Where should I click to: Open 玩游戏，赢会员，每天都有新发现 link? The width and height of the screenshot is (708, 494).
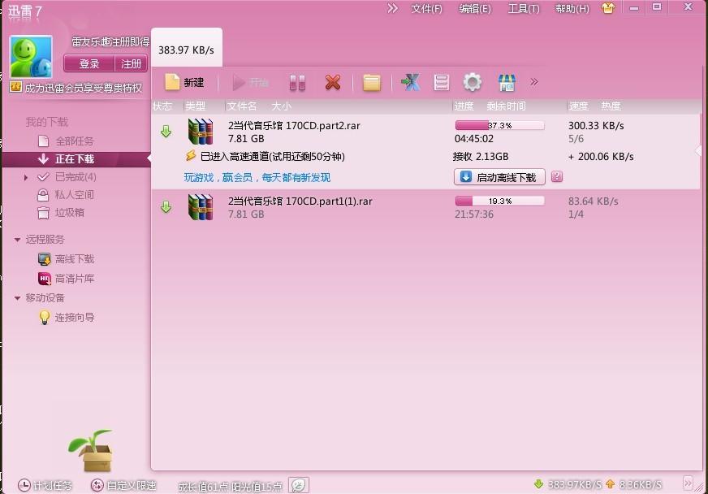tap(257, 178)
